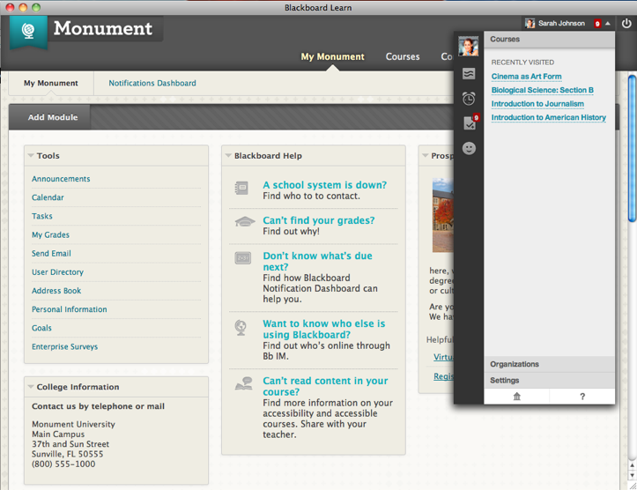Open the My Grades tool link
Image resolution: width=637 pixels, height=490 pixels.
pyautogui.click(x=51, y=234)
